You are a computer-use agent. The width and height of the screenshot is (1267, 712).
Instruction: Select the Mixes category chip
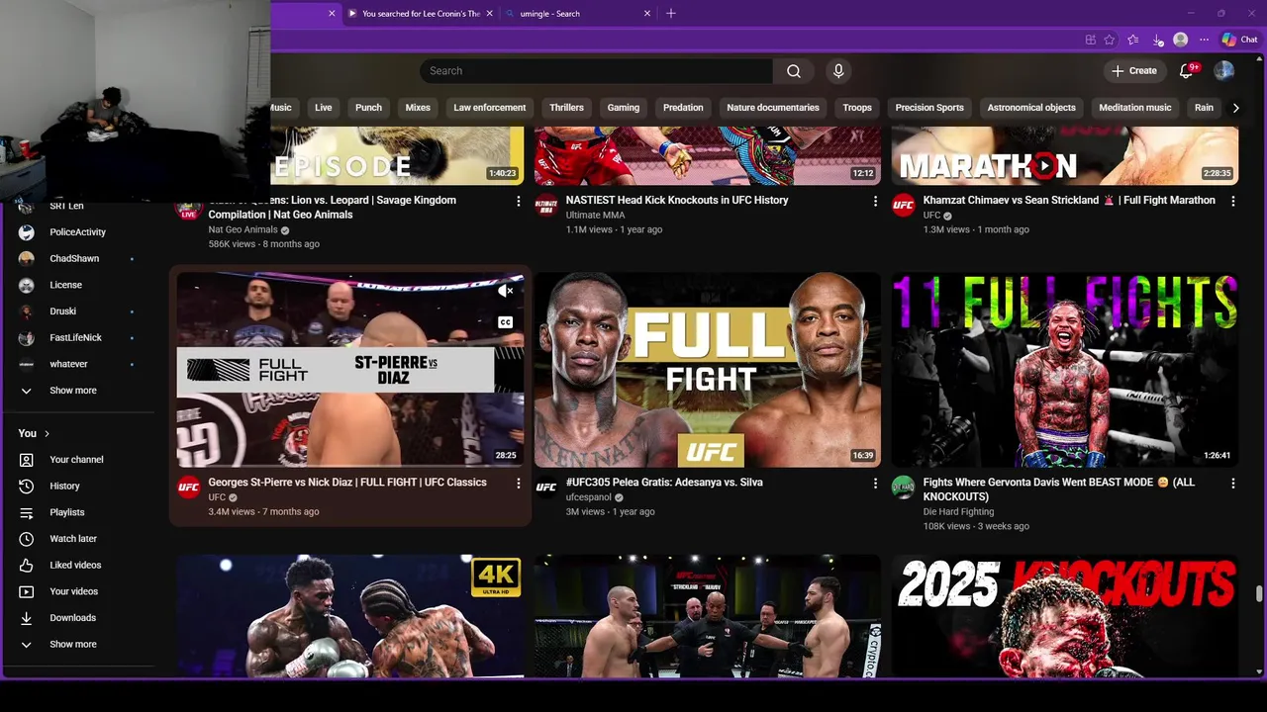(418, 108)
